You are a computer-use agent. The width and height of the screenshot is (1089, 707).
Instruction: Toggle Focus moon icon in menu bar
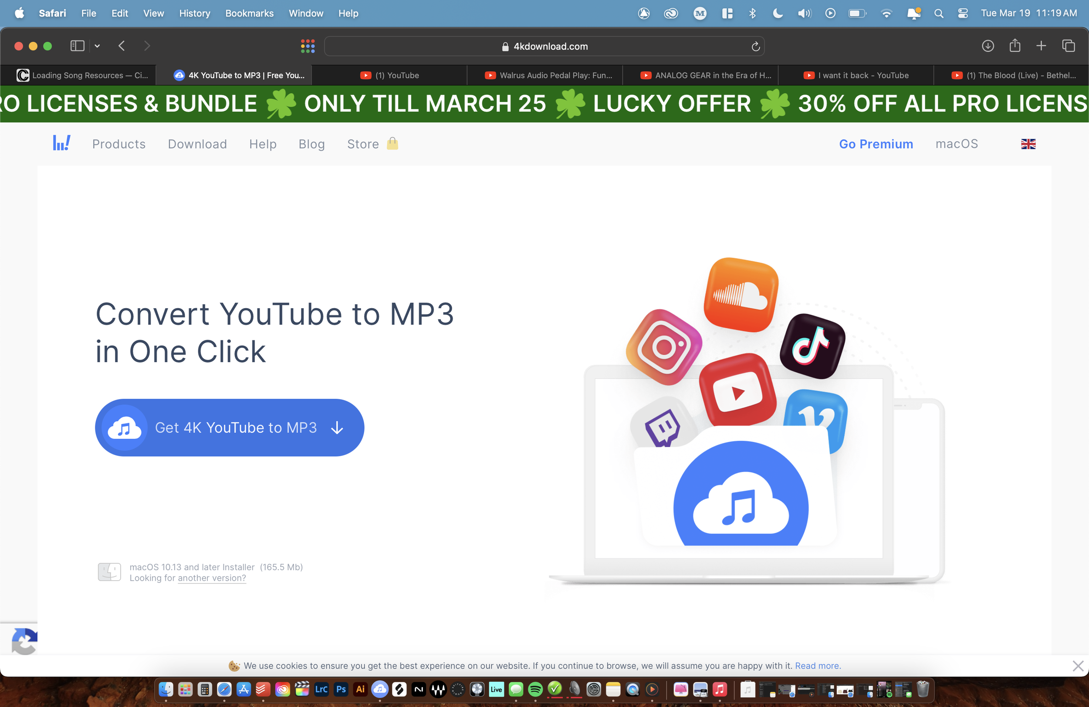[x=778, y=13]
